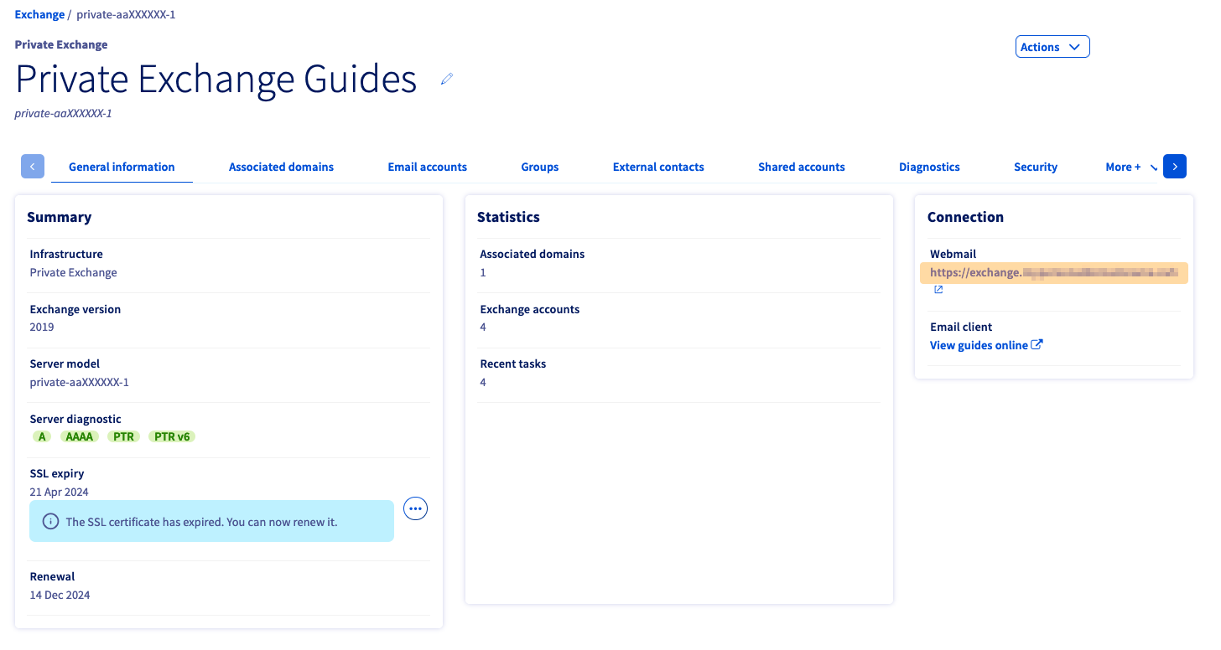Viewport: 1221px width, 650px height.
Task: Click the pencil icon to rename service
Action: (447, 79)
